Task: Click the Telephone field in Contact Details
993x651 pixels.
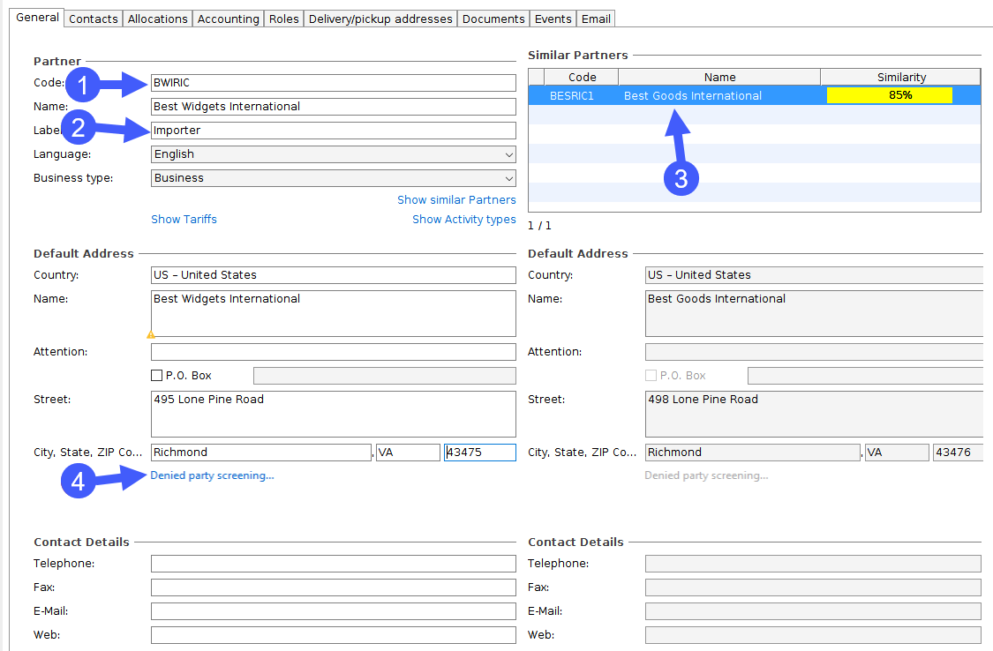Action: click(x=333, y=564)
